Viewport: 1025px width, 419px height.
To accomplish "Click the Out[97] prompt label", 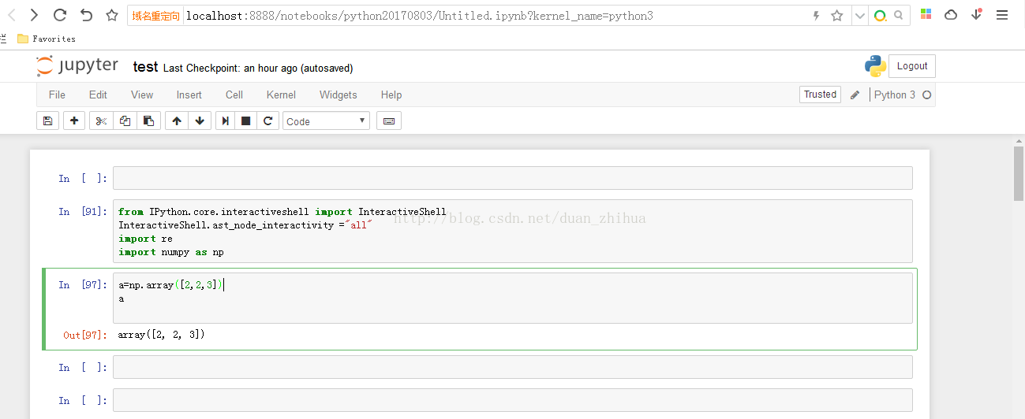I will [84, 336].
